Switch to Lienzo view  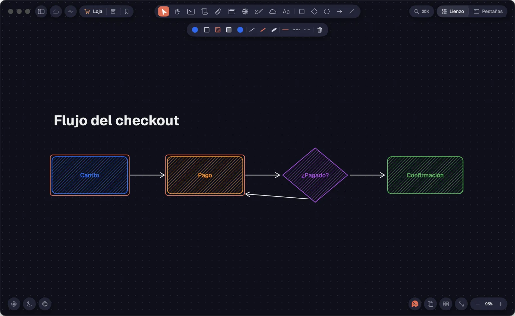click(x=453, y=12)
